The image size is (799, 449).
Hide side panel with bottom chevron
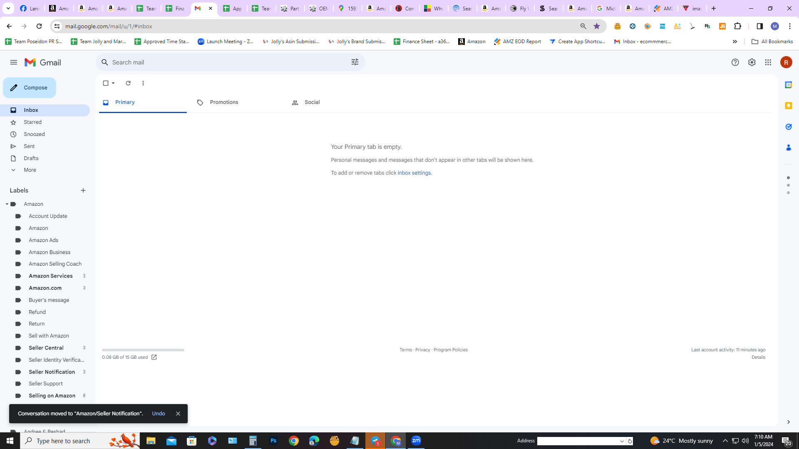click(x=788, y=422)
